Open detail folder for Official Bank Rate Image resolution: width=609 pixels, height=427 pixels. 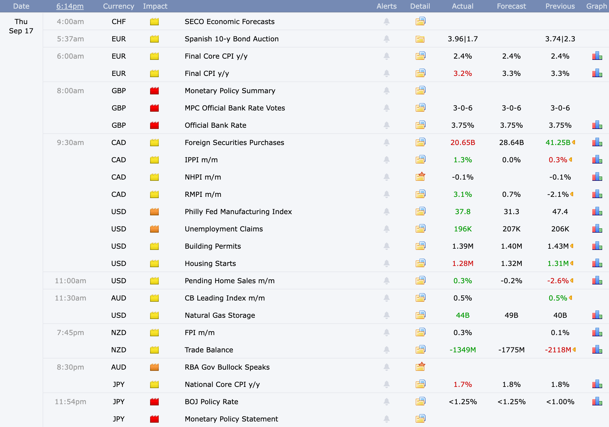[420, 125]
